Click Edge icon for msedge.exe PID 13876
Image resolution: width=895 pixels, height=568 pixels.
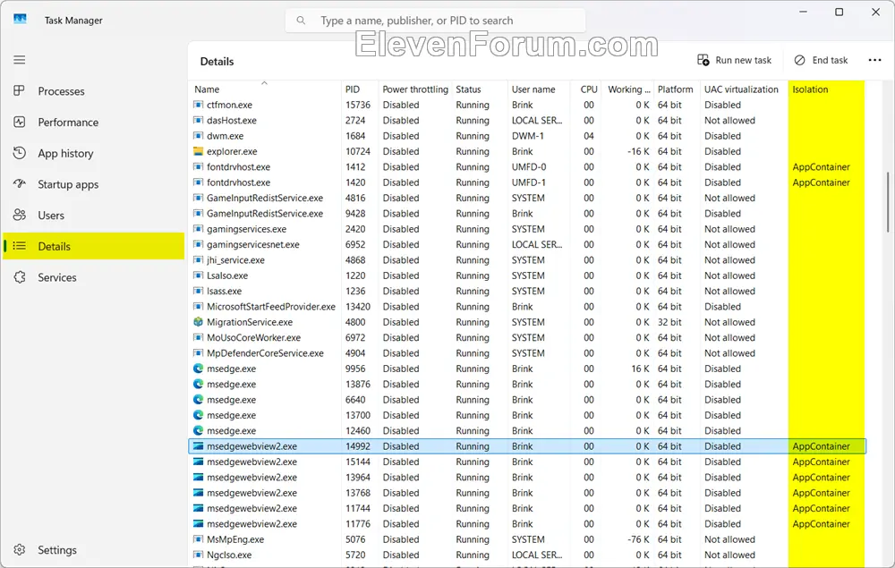click(198, 384)
